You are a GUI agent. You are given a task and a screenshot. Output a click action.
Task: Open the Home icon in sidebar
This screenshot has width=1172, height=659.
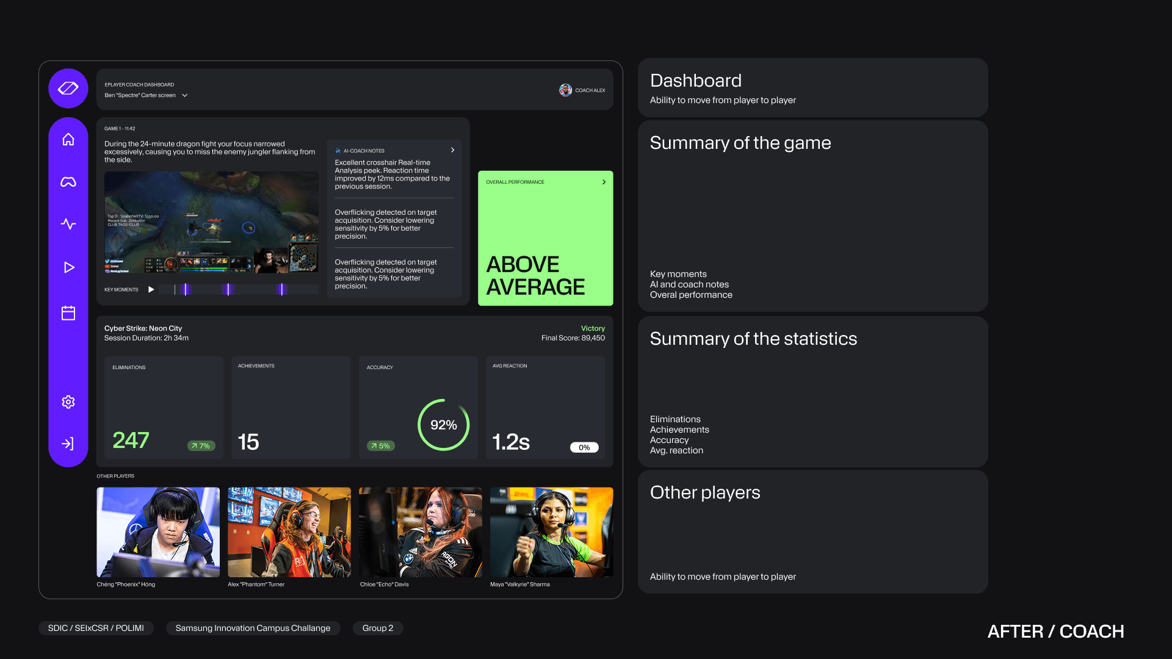(68, 139)
